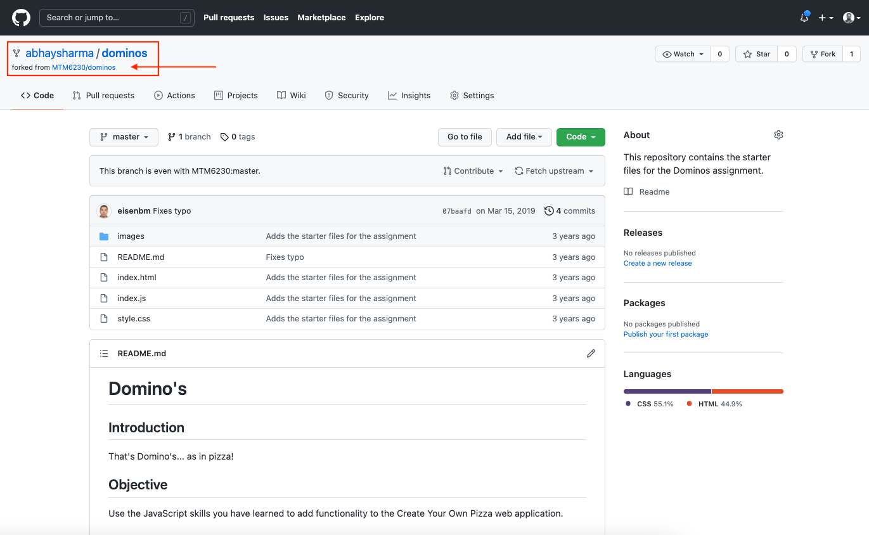Image resolution: width=869 pixels, height=535 pixels.
Task: Click Create a new release
Action: [657, 264]
